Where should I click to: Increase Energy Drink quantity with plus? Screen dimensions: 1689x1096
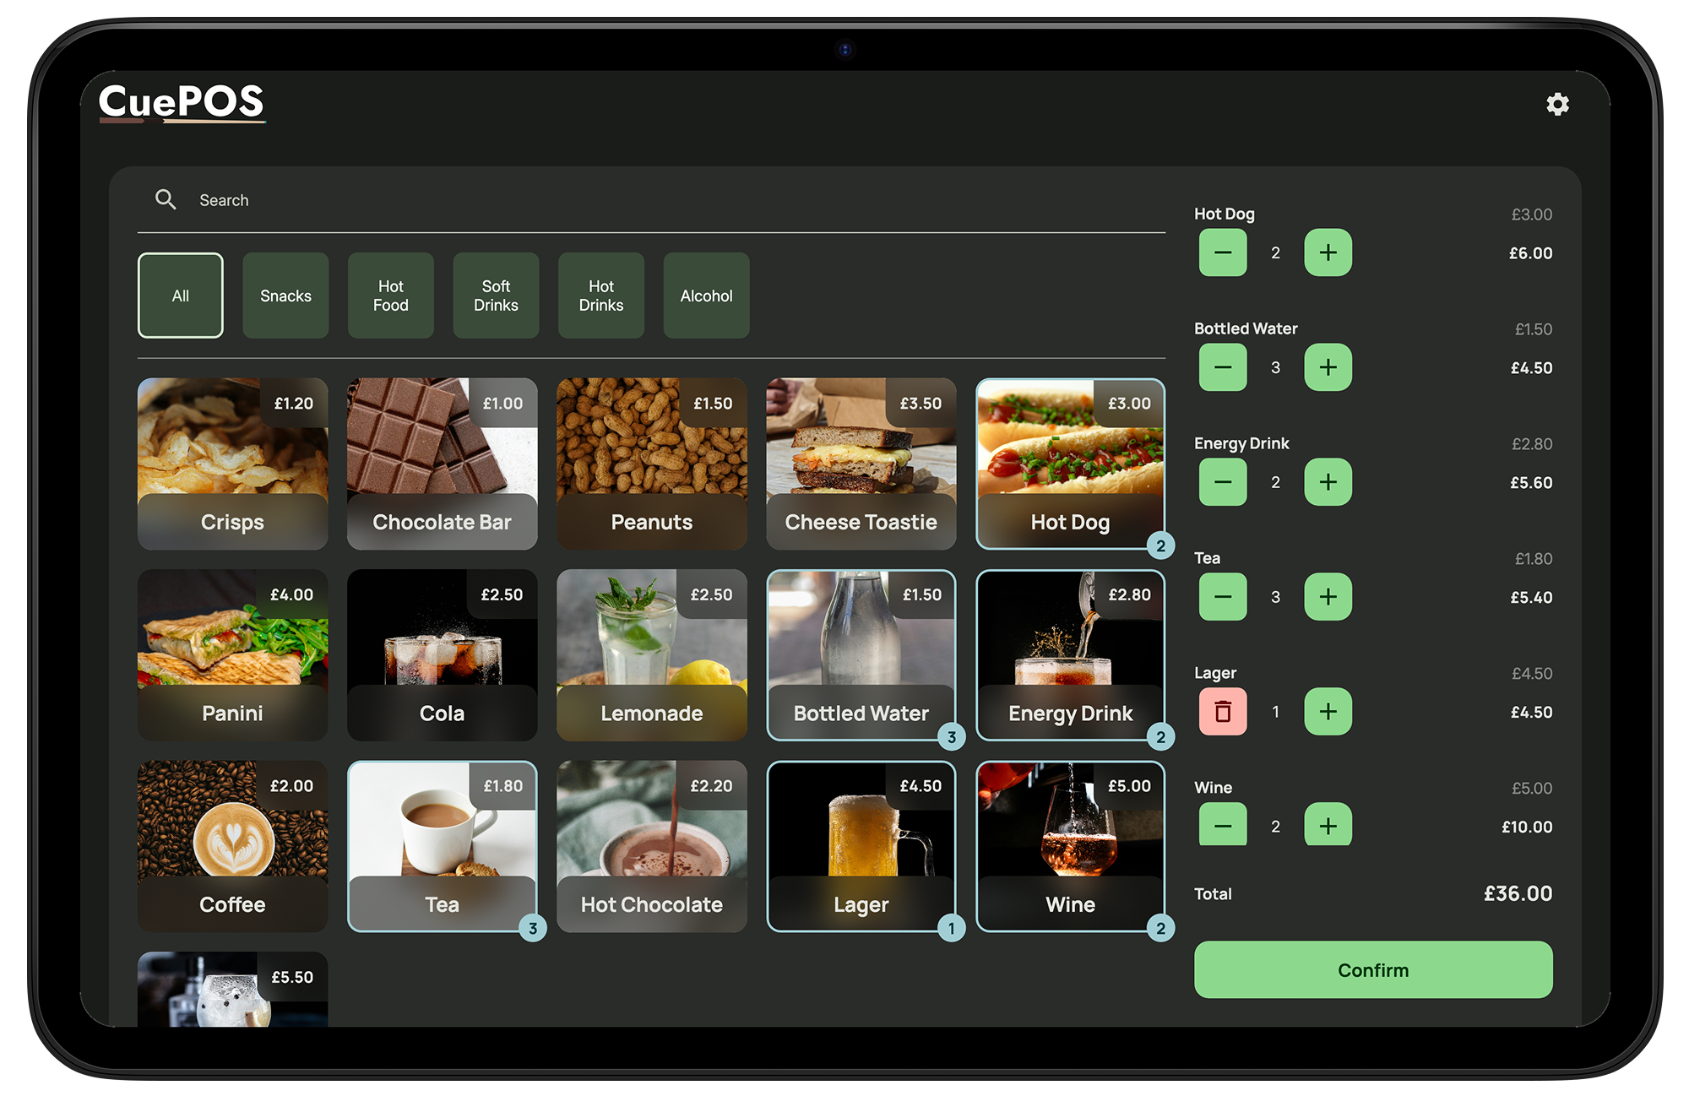1328,482
